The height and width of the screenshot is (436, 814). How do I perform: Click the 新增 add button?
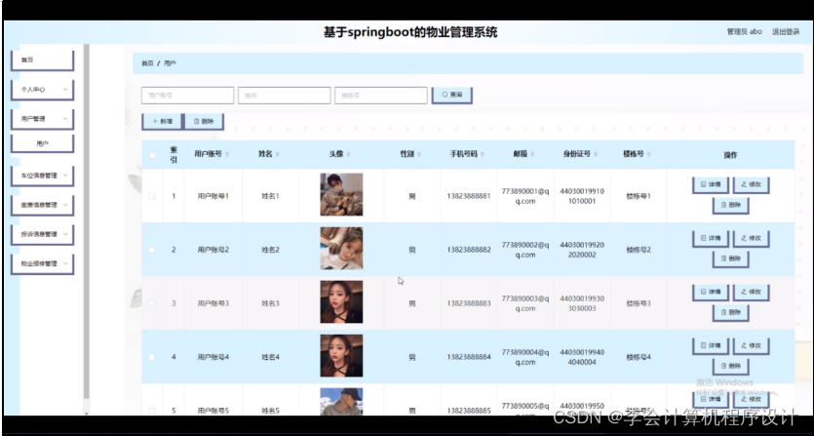pyautogui.click(x=162, y=121)
